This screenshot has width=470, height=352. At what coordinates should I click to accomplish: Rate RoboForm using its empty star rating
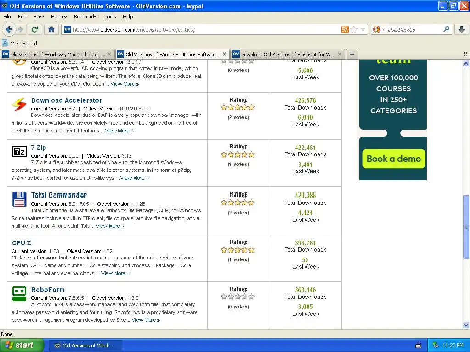point(238,297)
